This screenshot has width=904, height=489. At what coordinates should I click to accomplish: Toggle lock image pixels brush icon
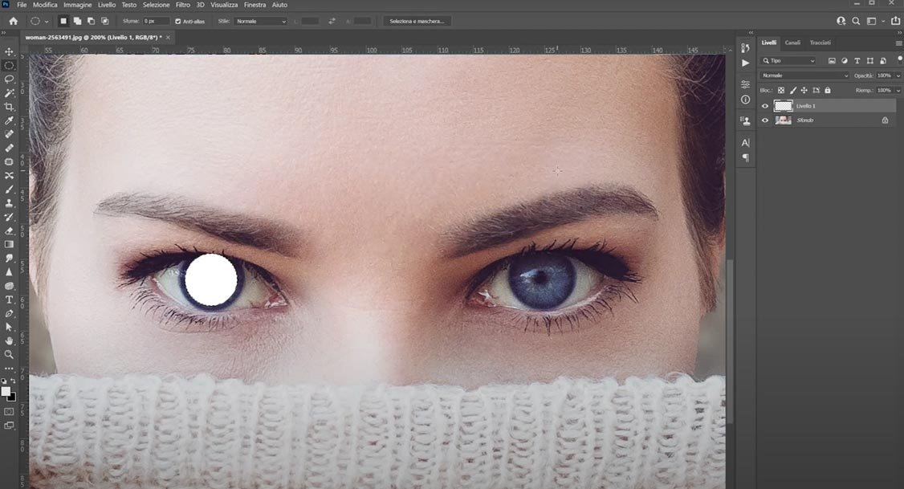[792, 91]
